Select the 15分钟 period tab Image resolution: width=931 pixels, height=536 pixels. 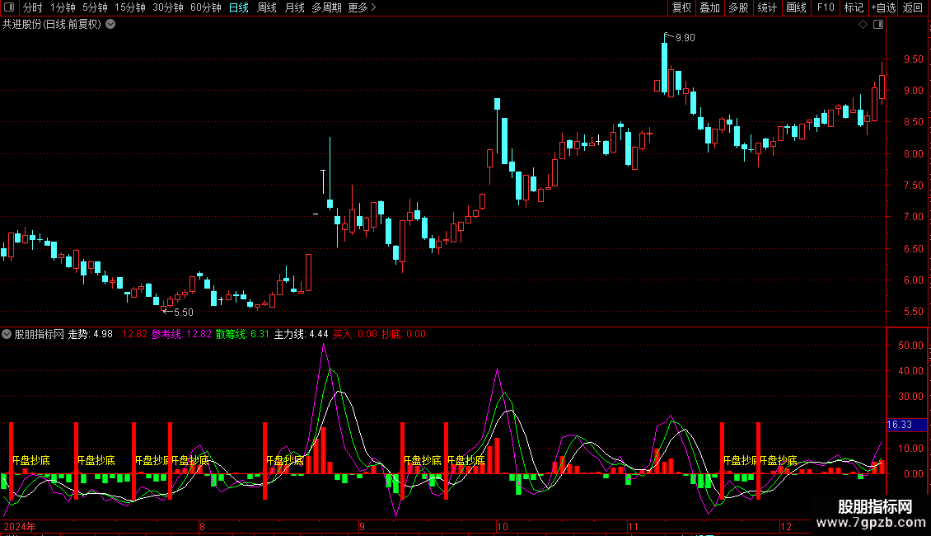[130, 7]
